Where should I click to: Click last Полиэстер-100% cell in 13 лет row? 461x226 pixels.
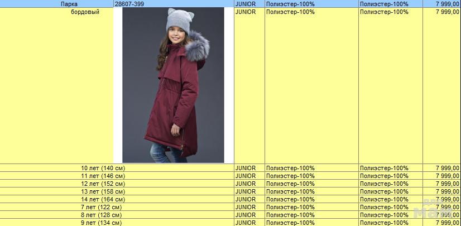click(x=384, y=191)
